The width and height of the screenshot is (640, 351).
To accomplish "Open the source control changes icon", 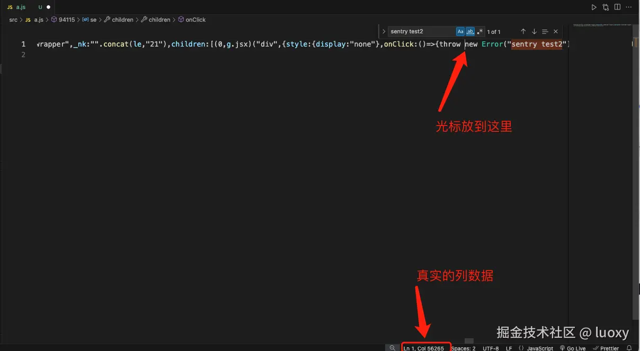I will click(606, 7).
